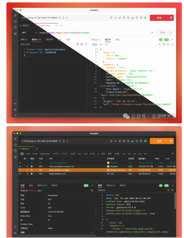Open toolbox icon in top window sidebar
The width and height of the screenshot is (184, 238).
[15, 33]
